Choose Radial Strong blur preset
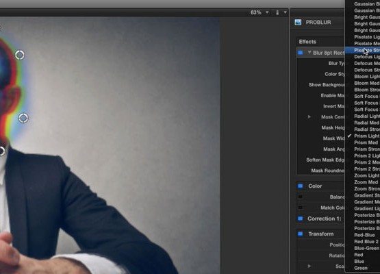This screenshot has height=274, width=380. (367, 129)
